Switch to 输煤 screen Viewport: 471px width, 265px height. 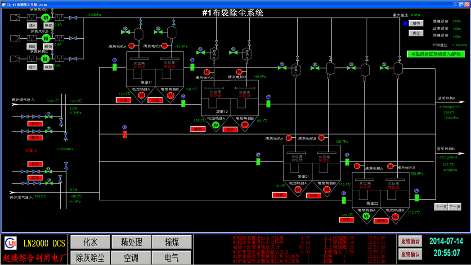172,242
